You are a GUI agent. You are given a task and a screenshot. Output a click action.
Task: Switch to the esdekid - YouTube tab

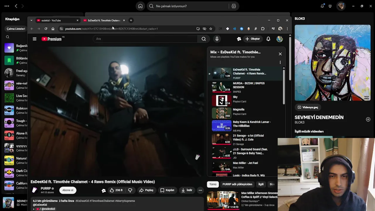(x=57, y=21)
